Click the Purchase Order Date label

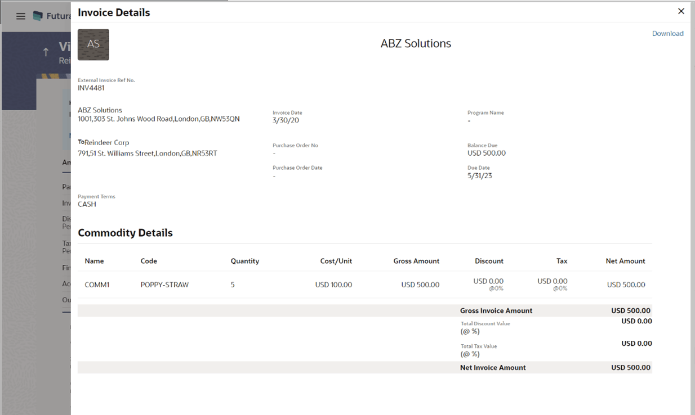(x=297, y=168)
